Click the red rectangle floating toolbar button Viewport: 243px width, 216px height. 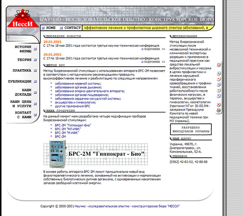pyautogui.click(x=218, y=65)
